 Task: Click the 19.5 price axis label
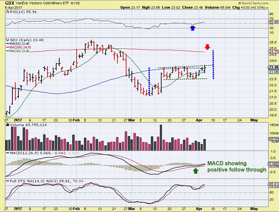273,115
